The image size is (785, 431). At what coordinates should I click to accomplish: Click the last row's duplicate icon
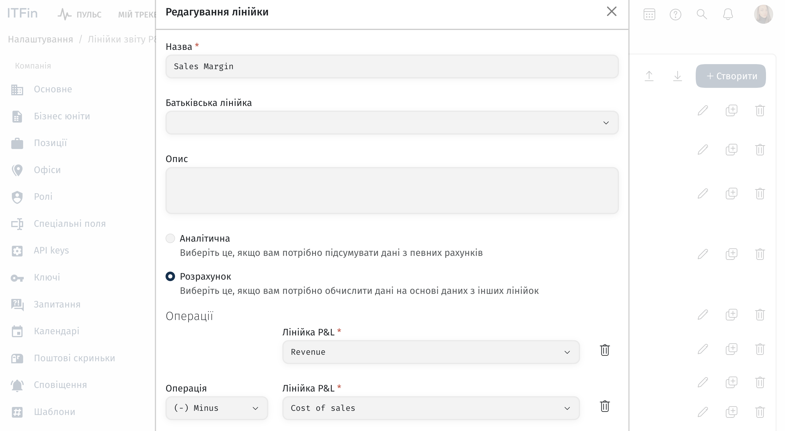[x=731, y=412]
